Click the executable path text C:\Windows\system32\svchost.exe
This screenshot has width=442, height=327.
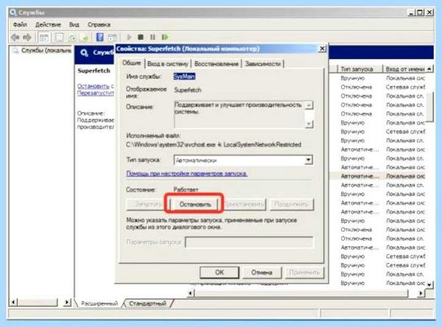tap(171, 144)
